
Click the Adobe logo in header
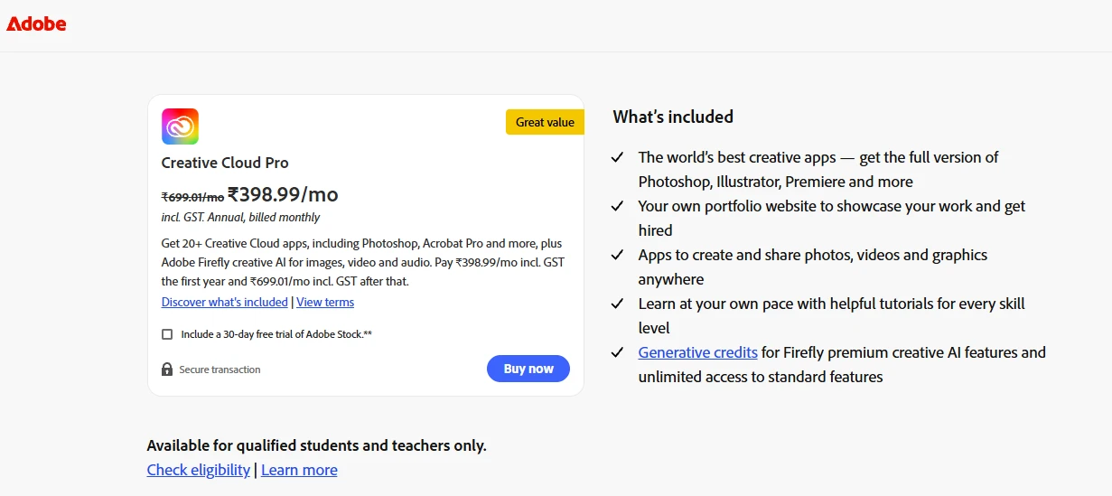point(36,24)
